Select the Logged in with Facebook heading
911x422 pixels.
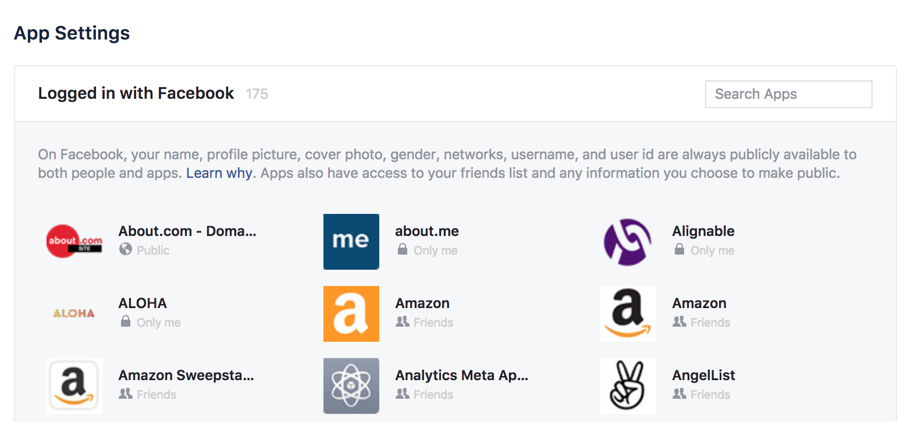(x=135, y=93)
